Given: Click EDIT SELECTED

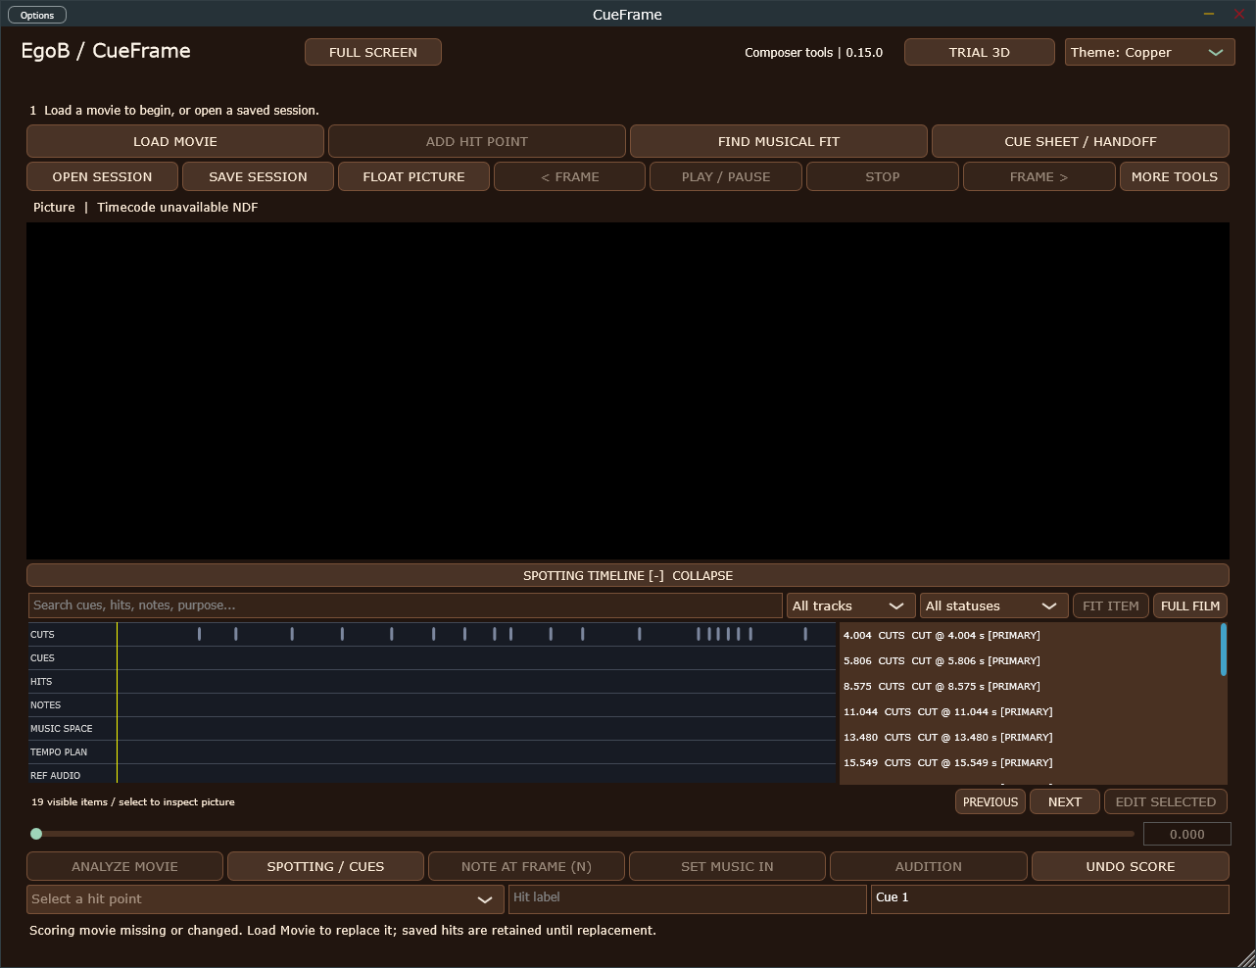Looking at the screenshot, I should click(x=1166, y=801).
